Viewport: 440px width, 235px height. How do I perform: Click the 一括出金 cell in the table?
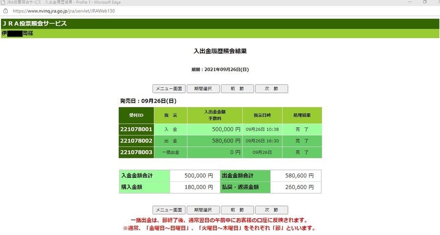(x=171, y=152)
